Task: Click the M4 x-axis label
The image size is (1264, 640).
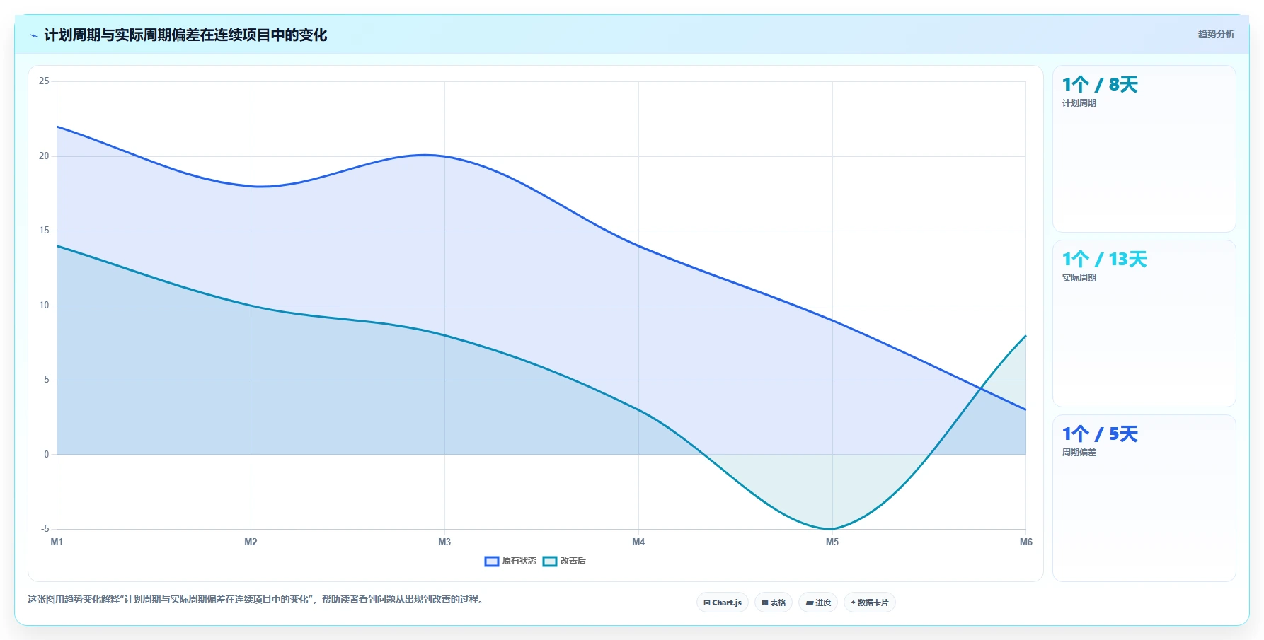Action: click(x=638, y=542)
